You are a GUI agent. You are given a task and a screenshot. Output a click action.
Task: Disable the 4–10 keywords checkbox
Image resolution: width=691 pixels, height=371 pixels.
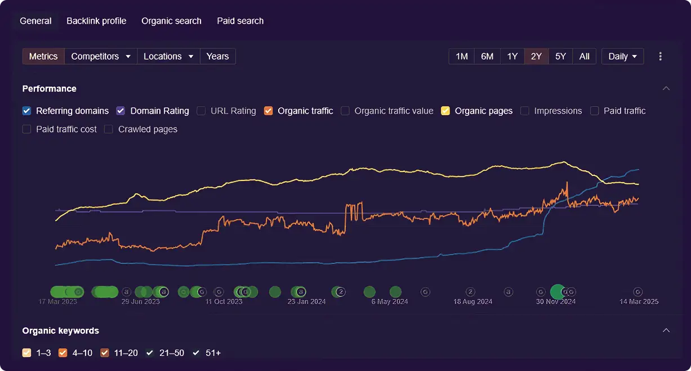tap(63, 352)
